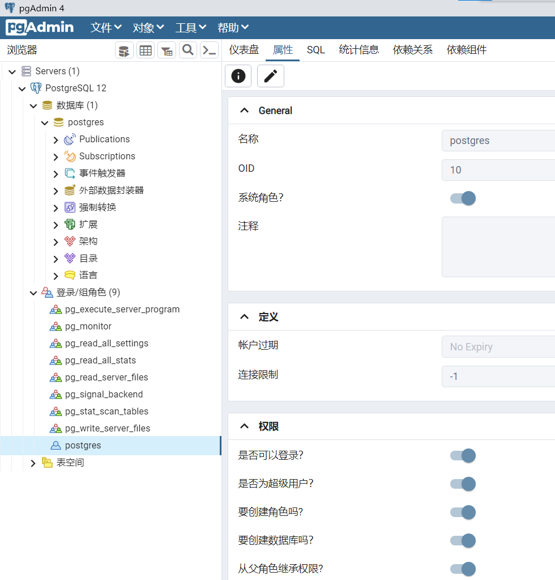Click the 外部数据封装器 icon
The width and height of the screenshot is (555, 580).
click(x=70, y=190)
